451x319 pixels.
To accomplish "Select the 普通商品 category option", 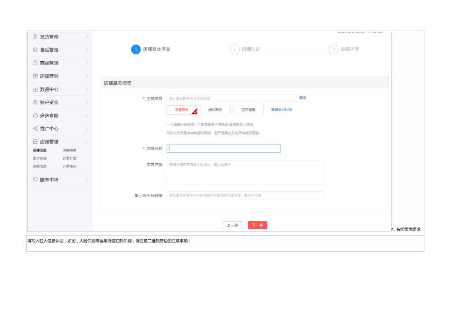I will pos(182,110).
